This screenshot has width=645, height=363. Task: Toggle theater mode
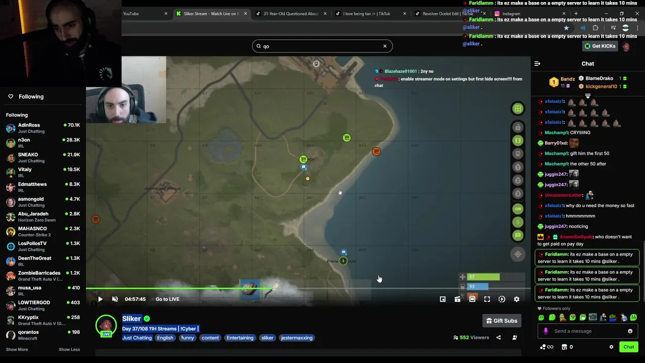pos(472,299)
